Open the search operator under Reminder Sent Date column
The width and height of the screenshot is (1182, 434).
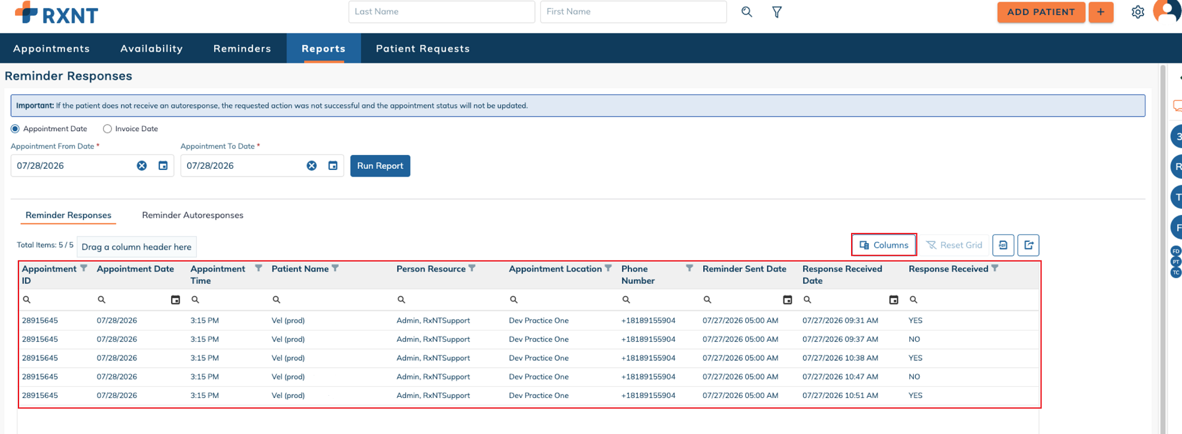pyautogui.click(x=707, y=299)
